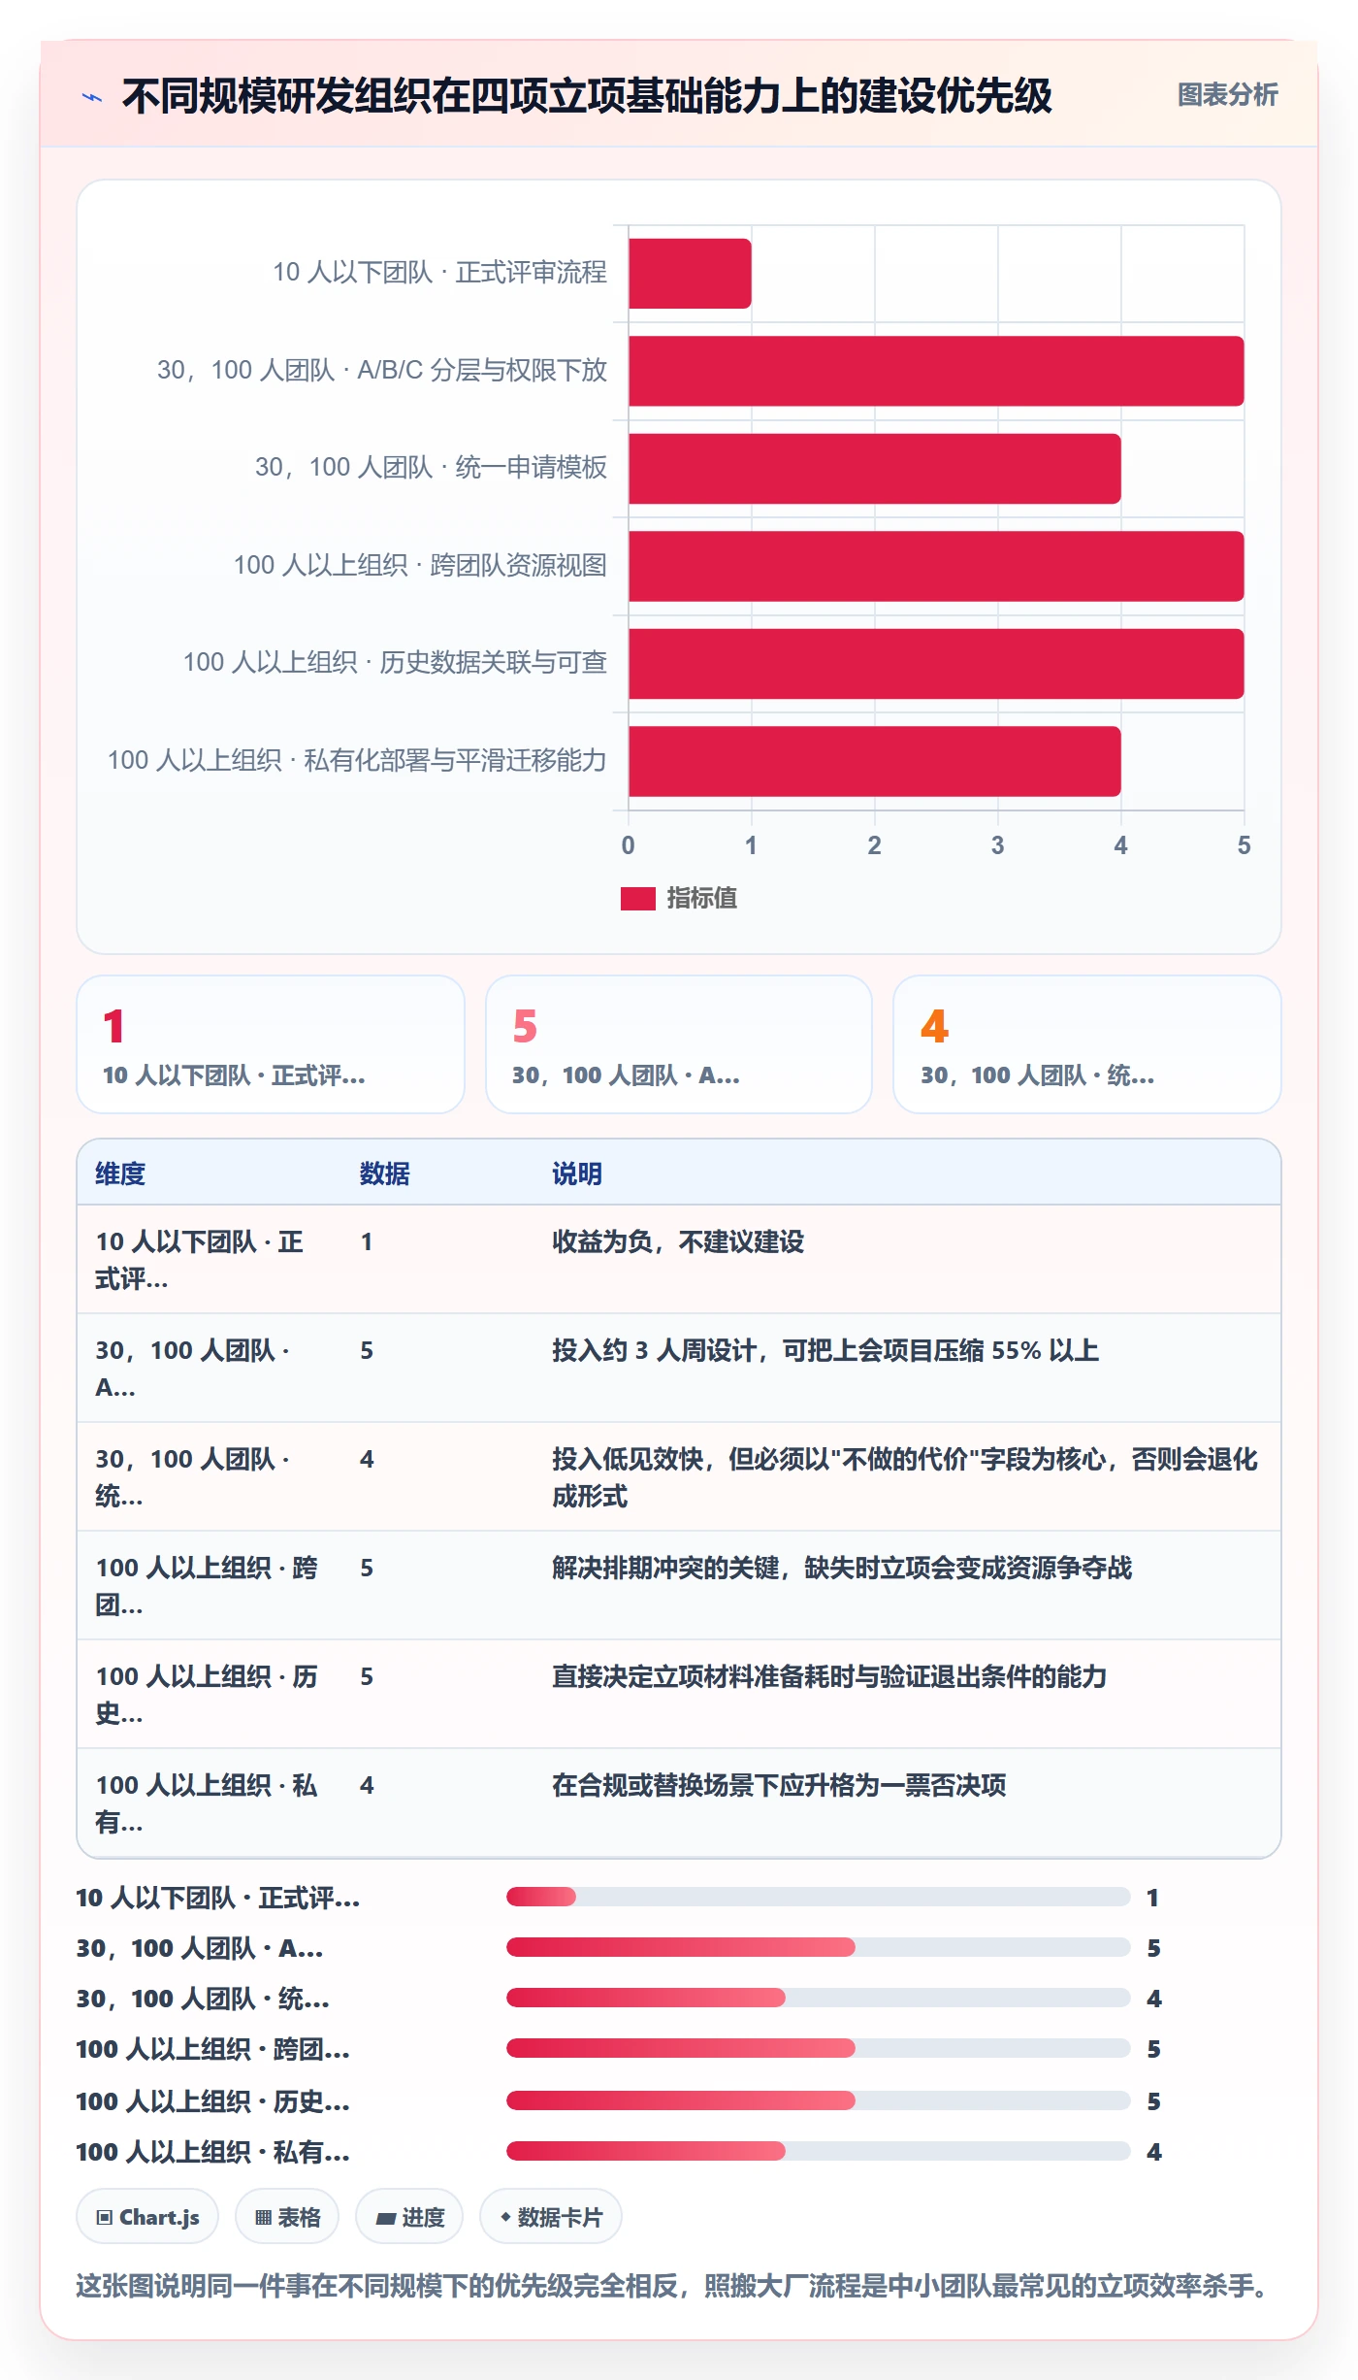Open the data card 30，100 人团队 · 统…
This screenshot has width=1358, height=2380.
click(1087, 1044)
